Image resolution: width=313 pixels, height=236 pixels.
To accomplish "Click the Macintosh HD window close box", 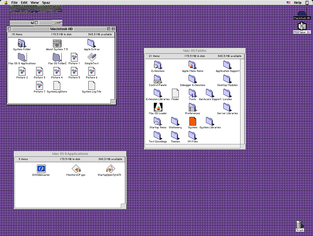I will [x=10, y=29].
